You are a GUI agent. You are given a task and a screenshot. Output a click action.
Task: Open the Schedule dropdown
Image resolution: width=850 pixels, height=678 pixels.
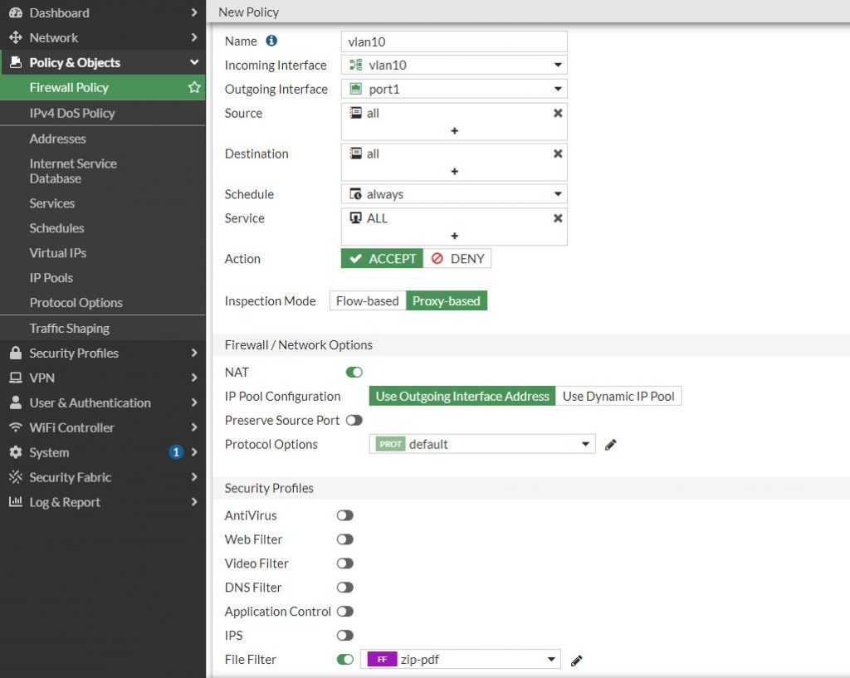pos(559,193)
